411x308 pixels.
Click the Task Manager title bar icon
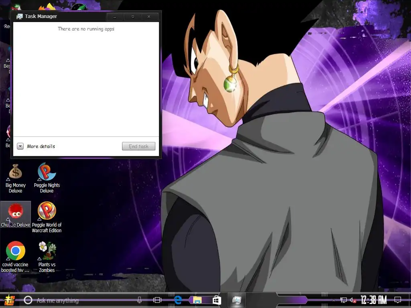pyautogui.click(x=19, y=16)
